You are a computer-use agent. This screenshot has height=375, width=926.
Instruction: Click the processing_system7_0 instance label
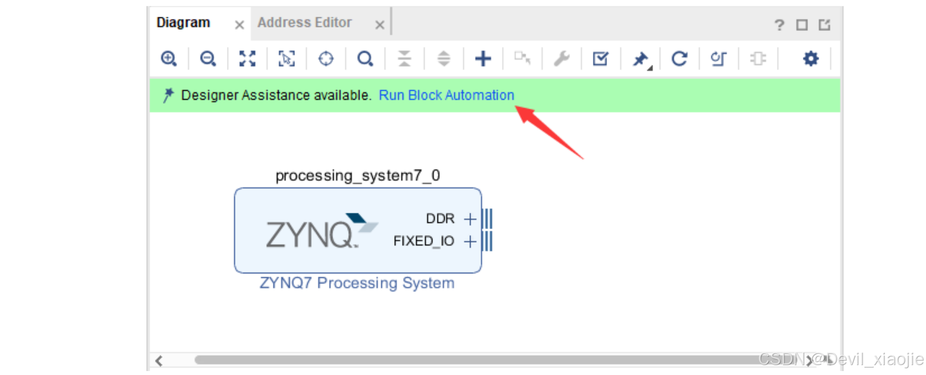357,176
